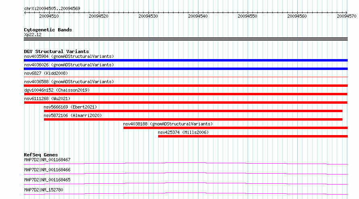This screenshot has width=359, height=199.
Task: Open the Cytogenetic Bands track heading
Action: (48, 30)
